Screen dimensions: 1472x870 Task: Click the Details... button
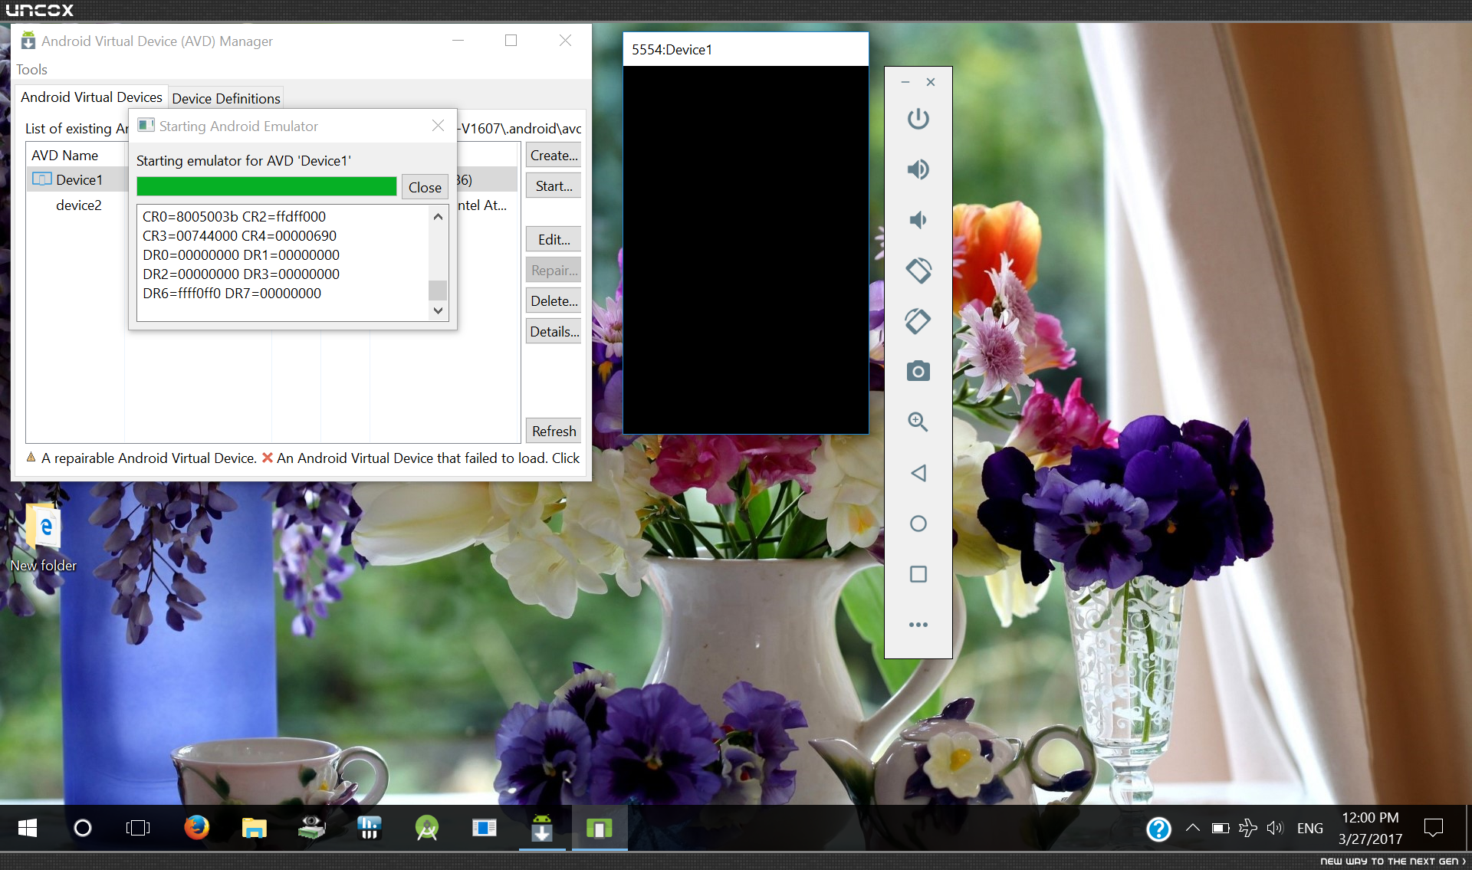tap(554, 331)
